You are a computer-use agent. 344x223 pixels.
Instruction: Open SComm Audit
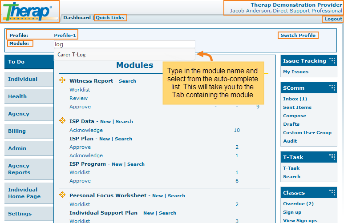tap(290, 141)
